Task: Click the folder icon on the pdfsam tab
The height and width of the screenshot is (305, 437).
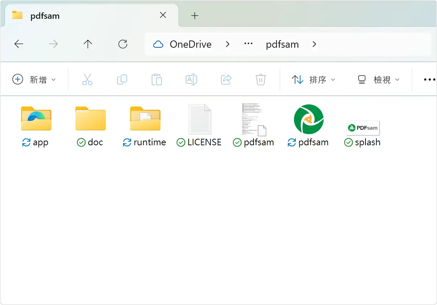Action: (x=17, y=15)
